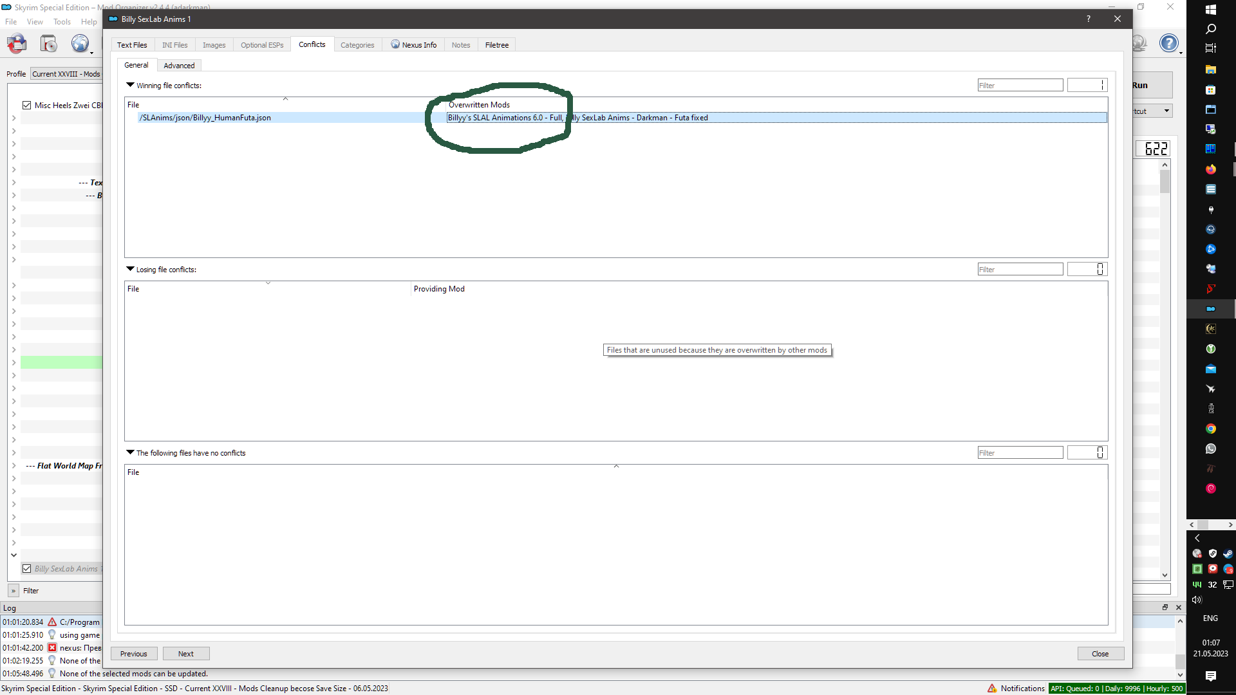Uncheck the Billy SexLab Anims mod checkbox
1236x695 pixels.
coord(26,569)
